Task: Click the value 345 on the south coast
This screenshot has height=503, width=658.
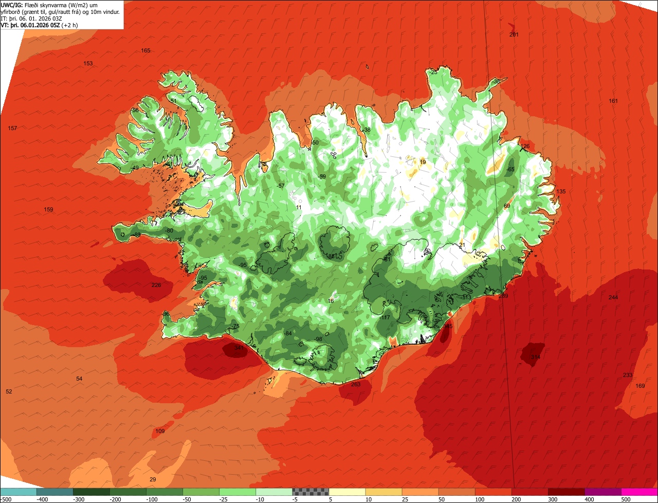Action: [448, 327]
